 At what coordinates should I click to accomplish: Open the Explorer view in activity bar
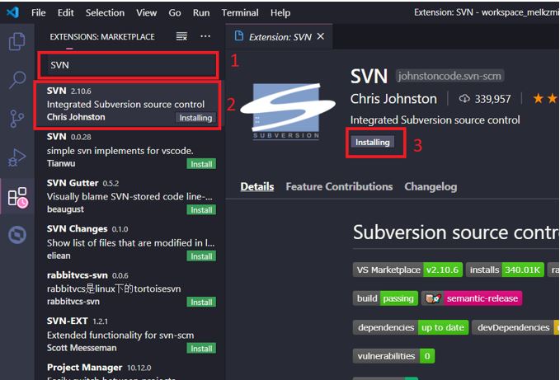coord(16,41)
